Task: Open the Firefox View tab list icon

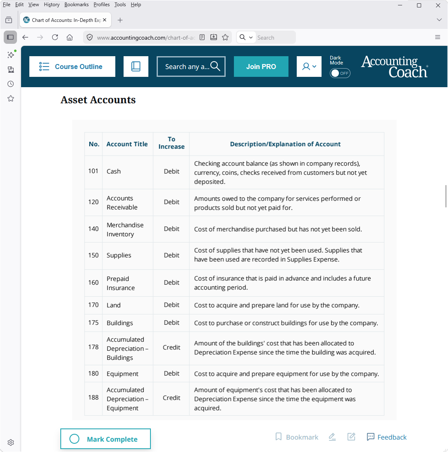Action: (x=9, y=20)
